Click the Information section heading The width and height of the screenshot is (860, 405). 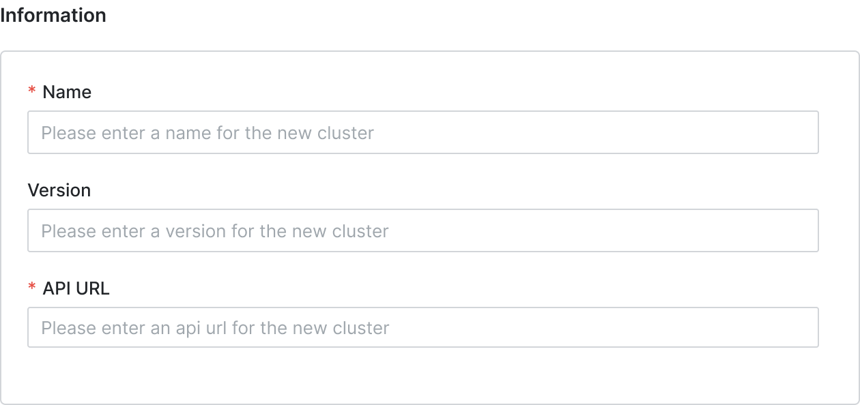(53, 15)
